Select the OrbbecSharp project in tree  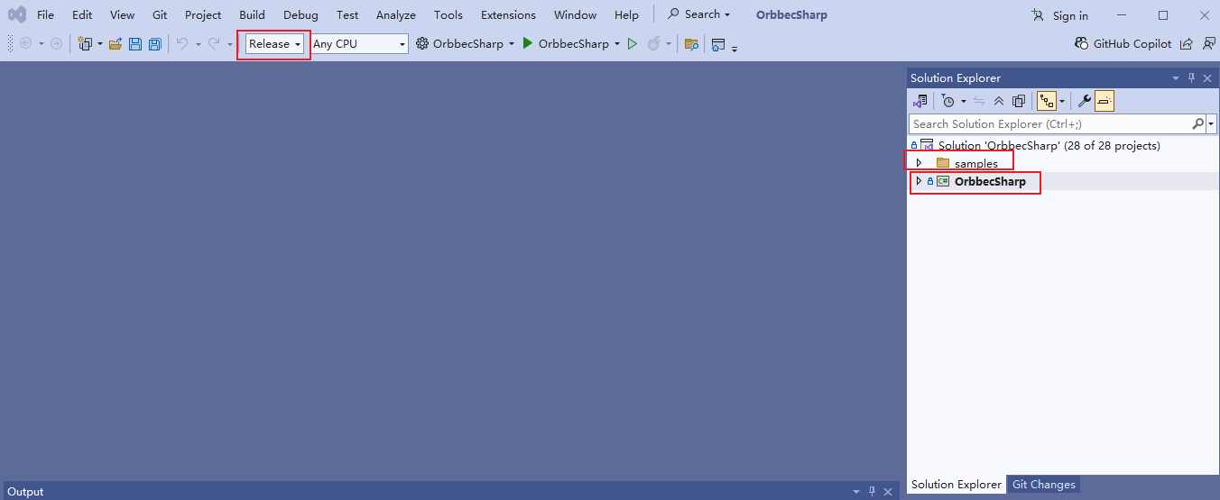tap(989, 182)
